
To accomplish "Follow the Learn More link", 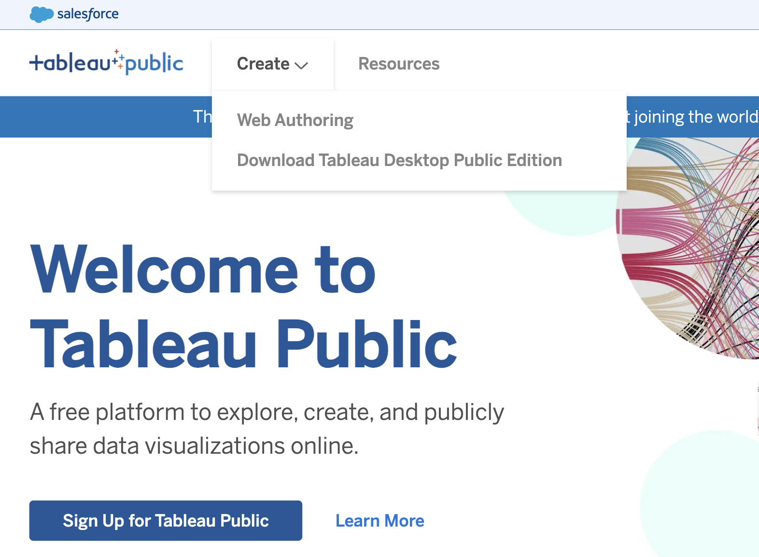I will 379,521.
